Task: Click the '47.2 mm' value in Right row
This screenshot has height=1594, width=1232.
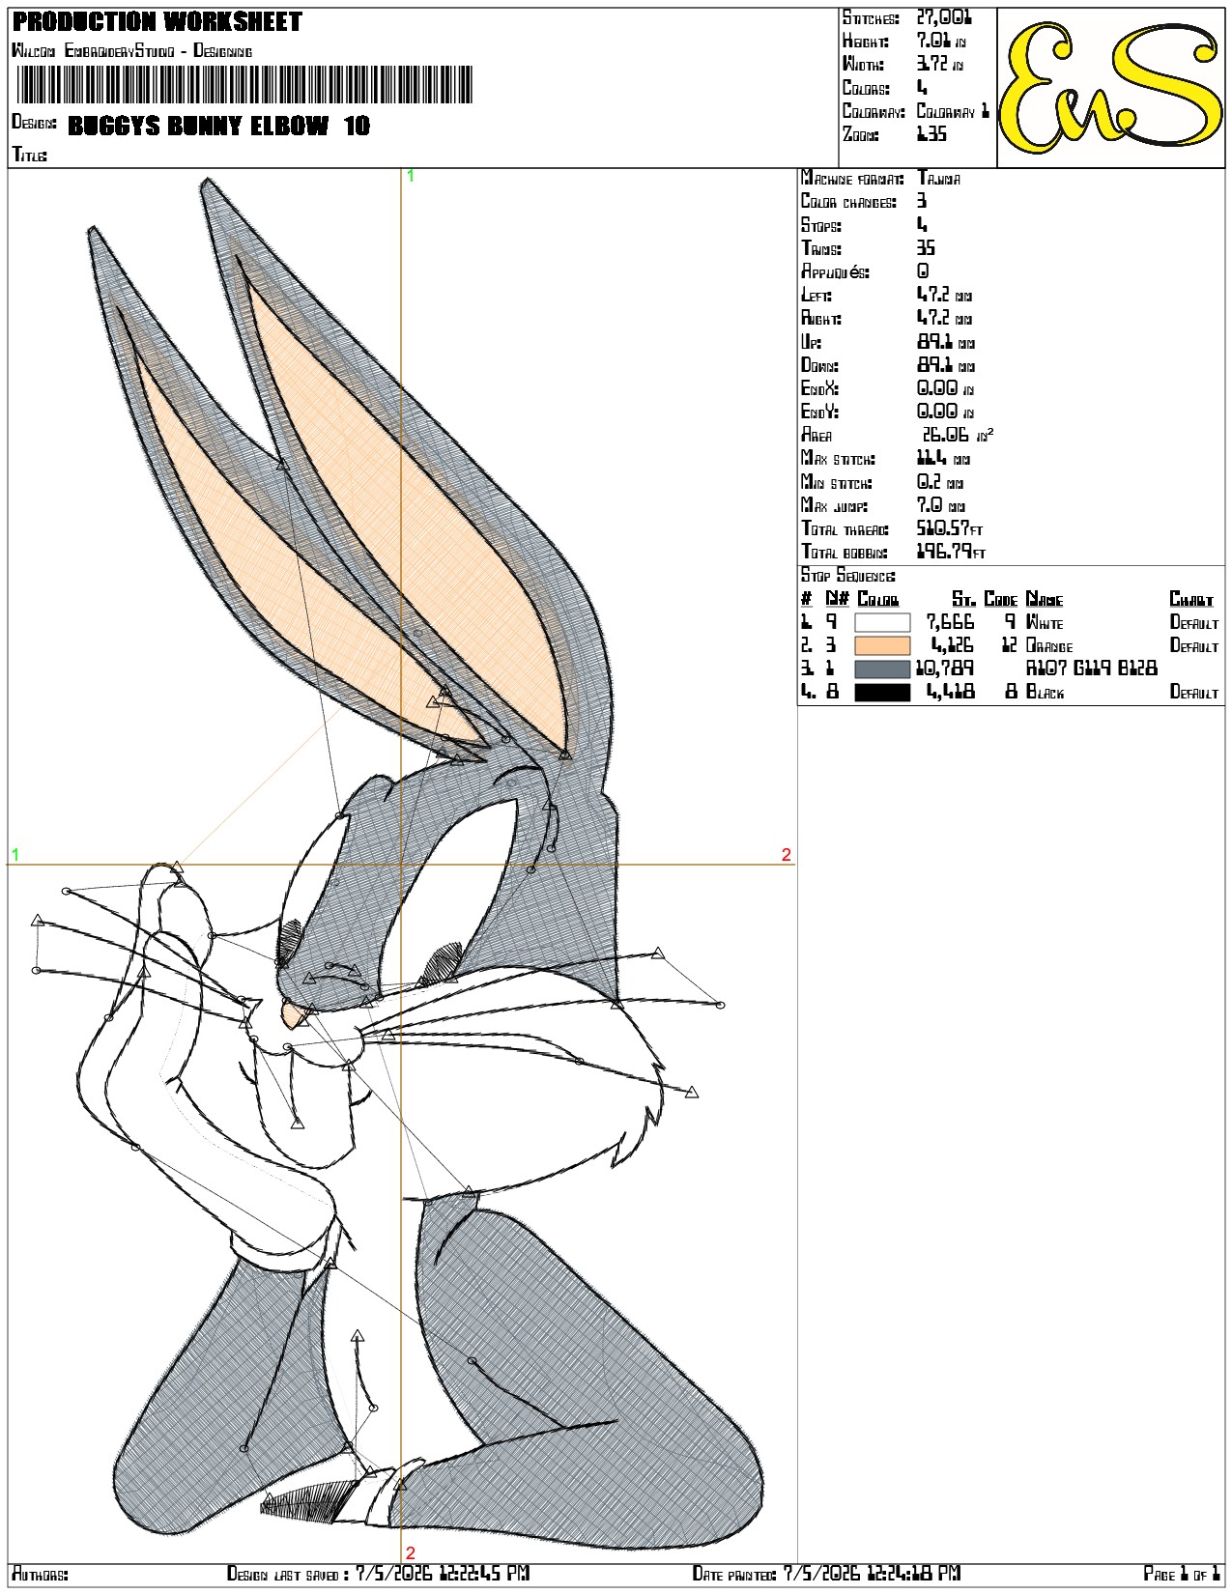Action: (945, 318)
